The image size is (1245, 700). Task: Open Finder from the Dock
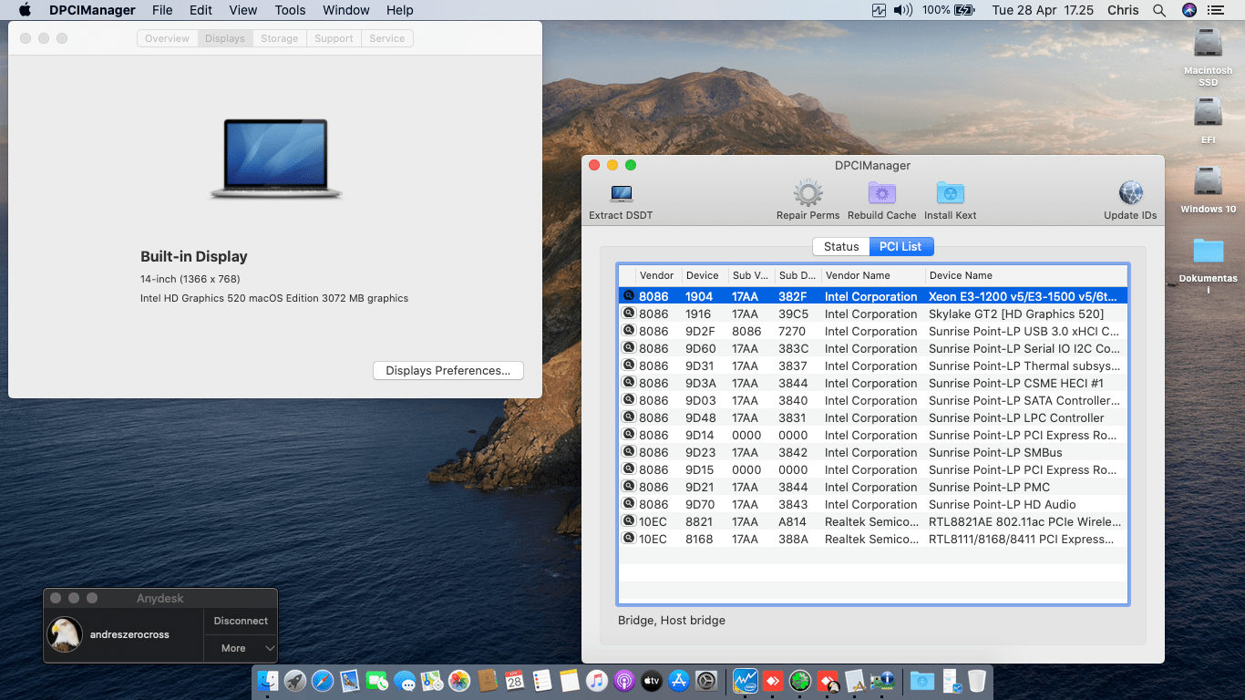[x=268, y=681]
